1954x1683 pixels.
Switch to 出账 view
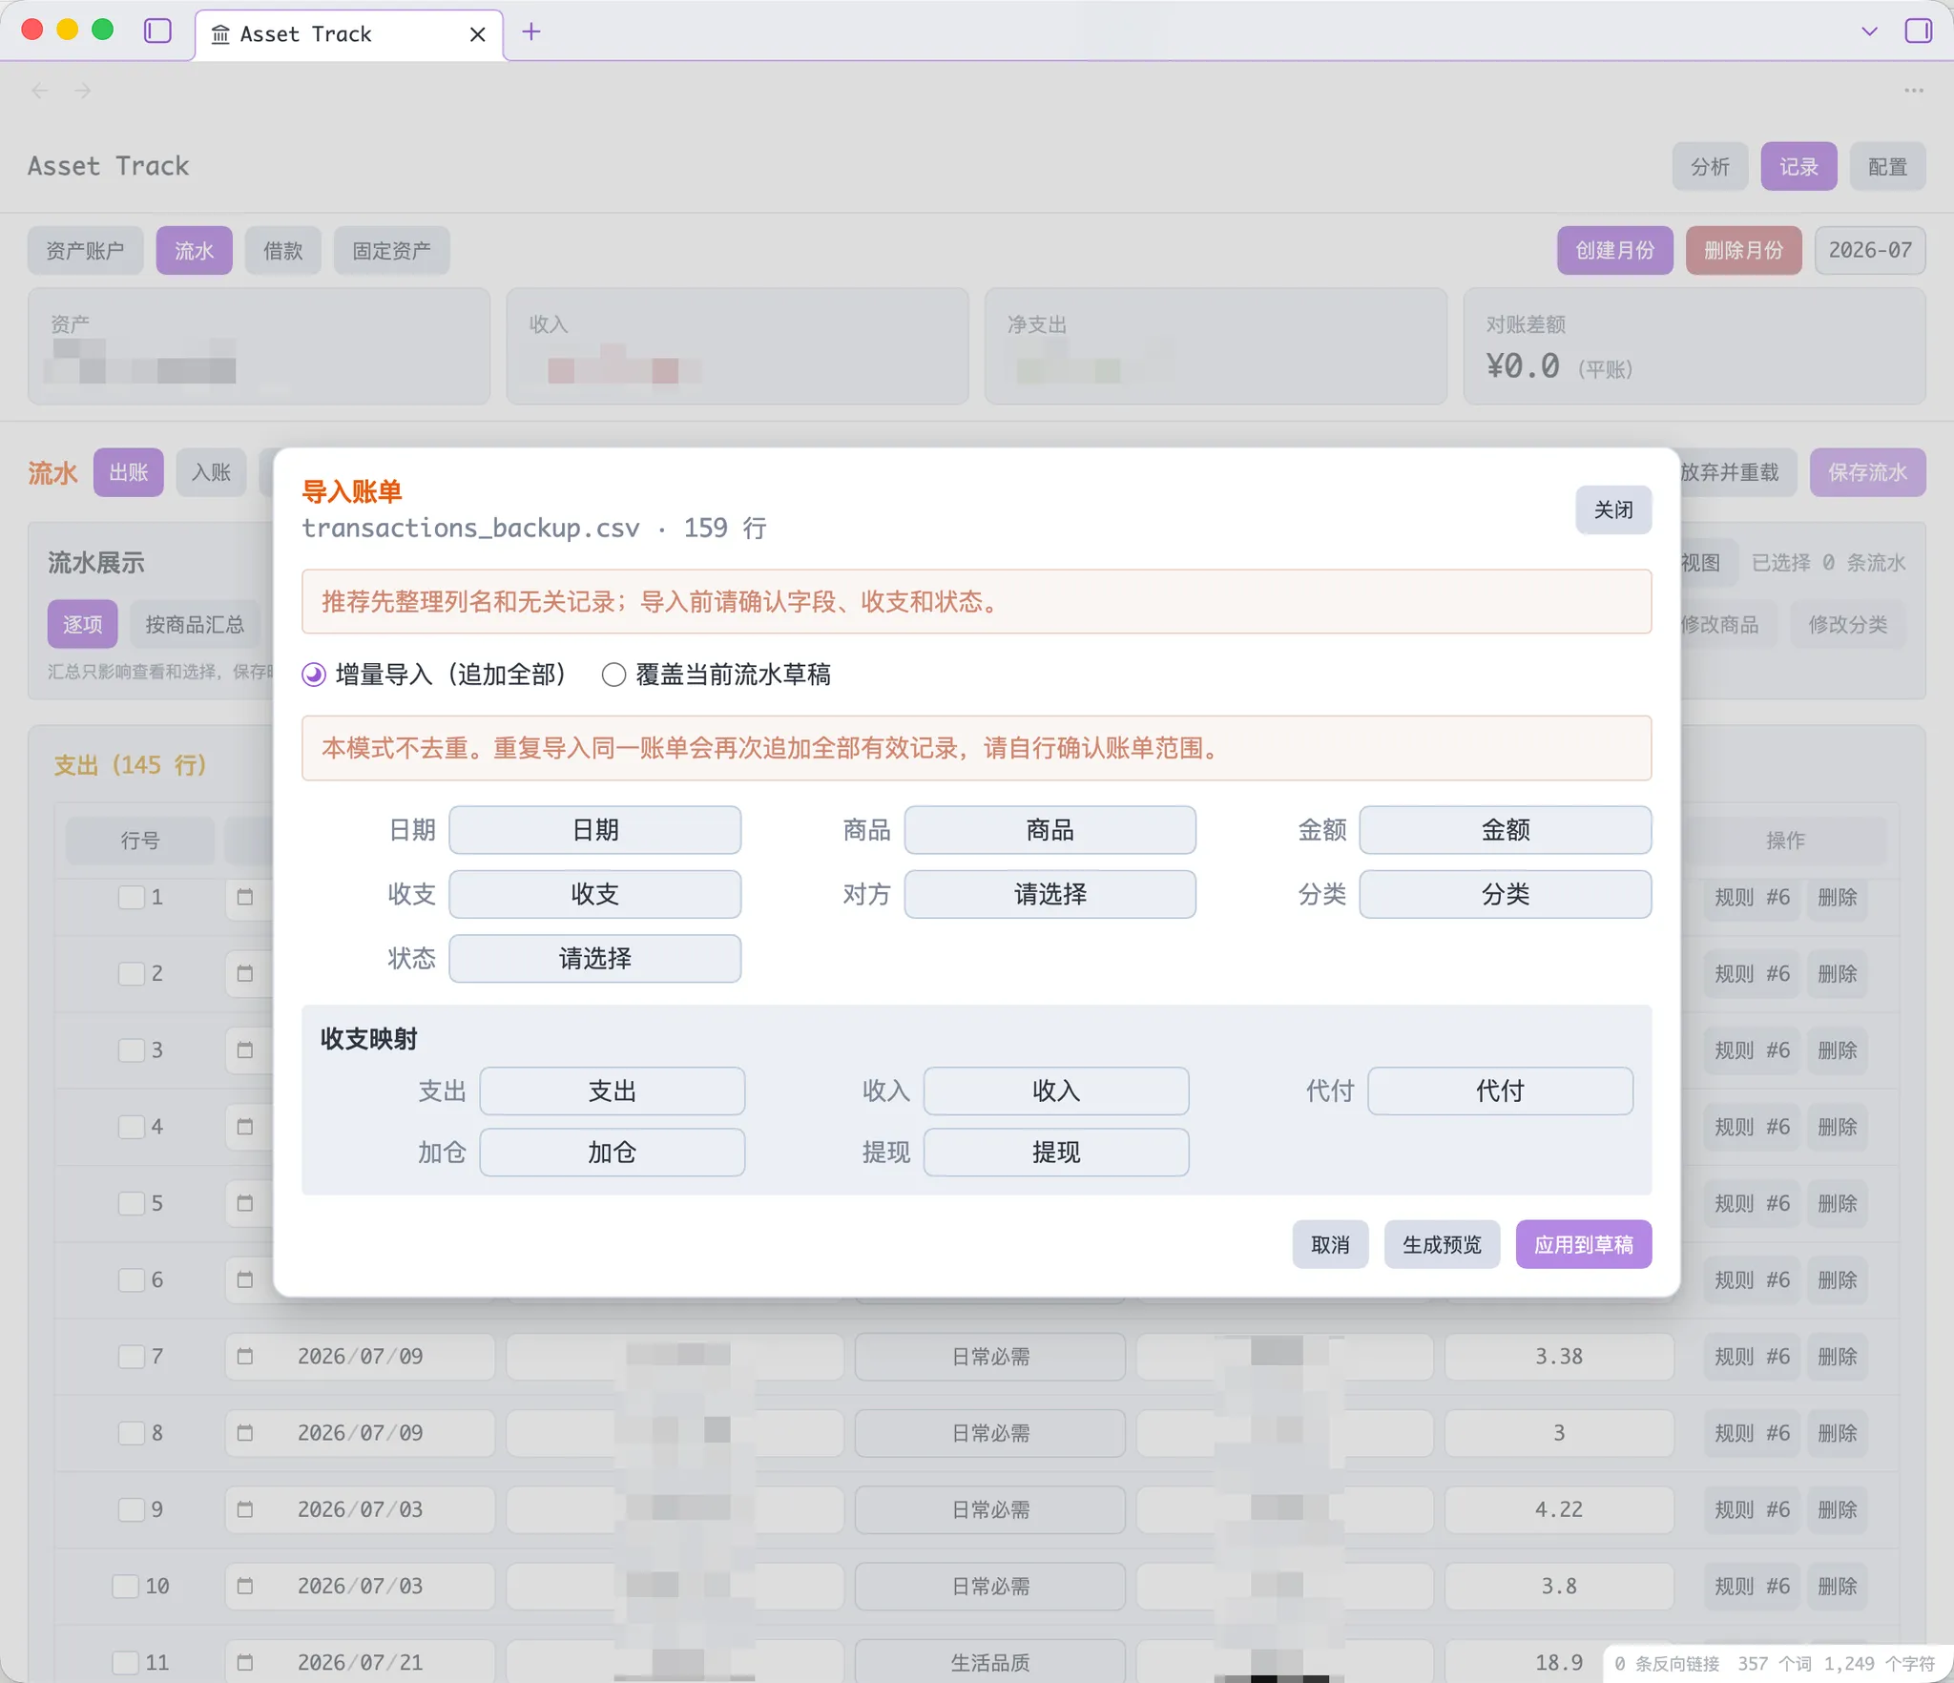tap(128, 472)
